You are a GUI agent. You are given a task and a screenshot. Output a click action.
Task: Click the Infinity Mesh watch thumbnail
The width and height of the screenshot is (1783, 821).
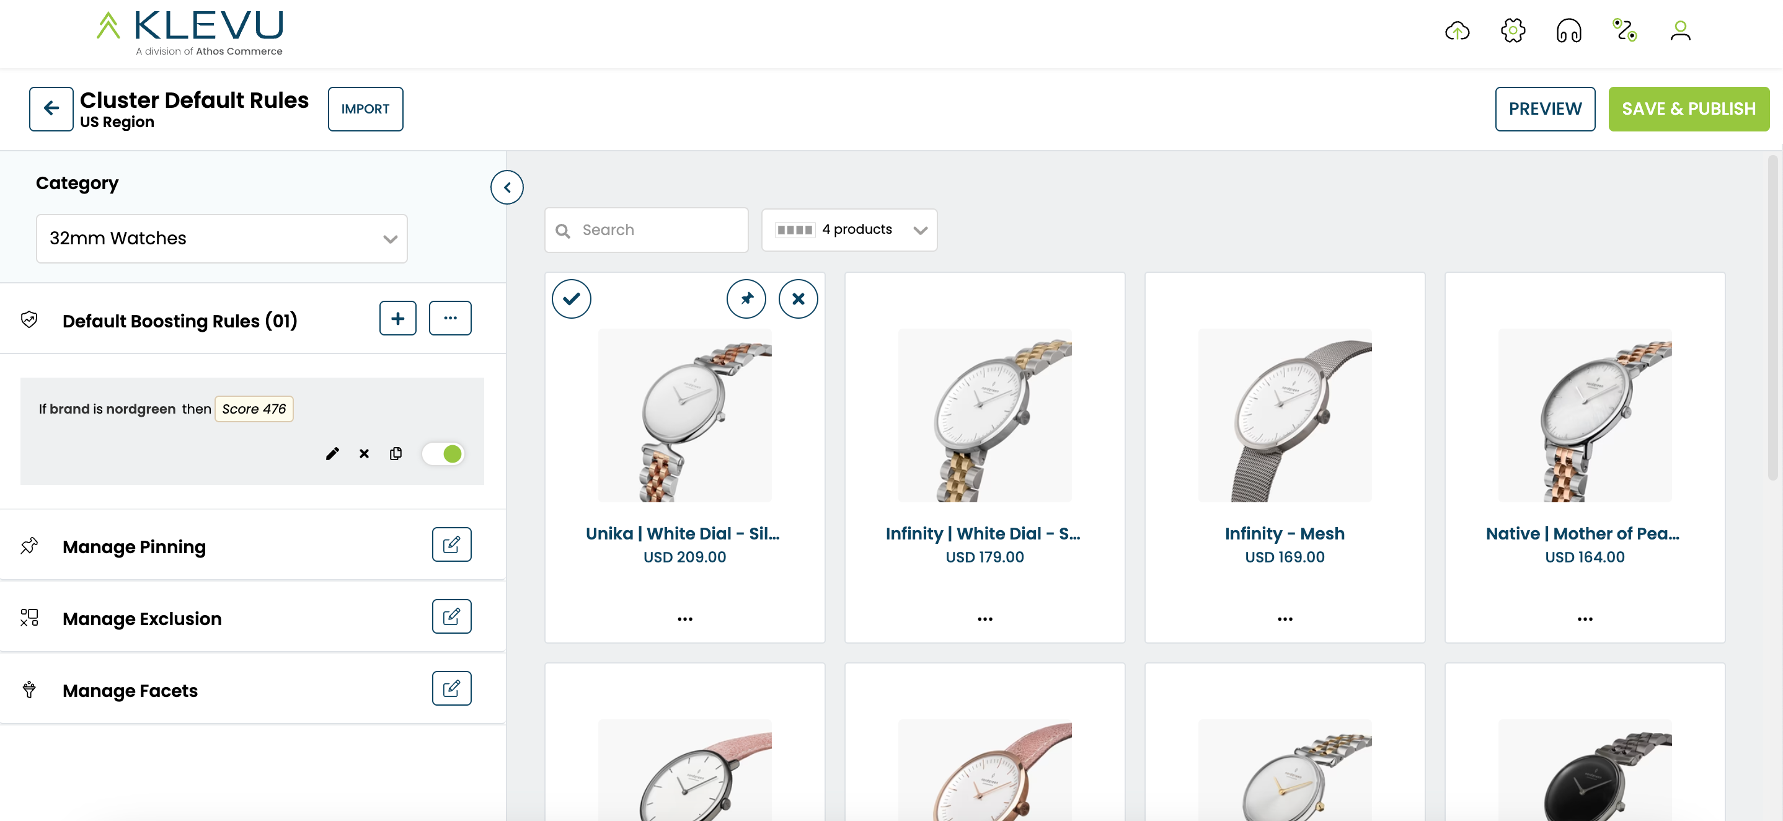click(1285, 415)
